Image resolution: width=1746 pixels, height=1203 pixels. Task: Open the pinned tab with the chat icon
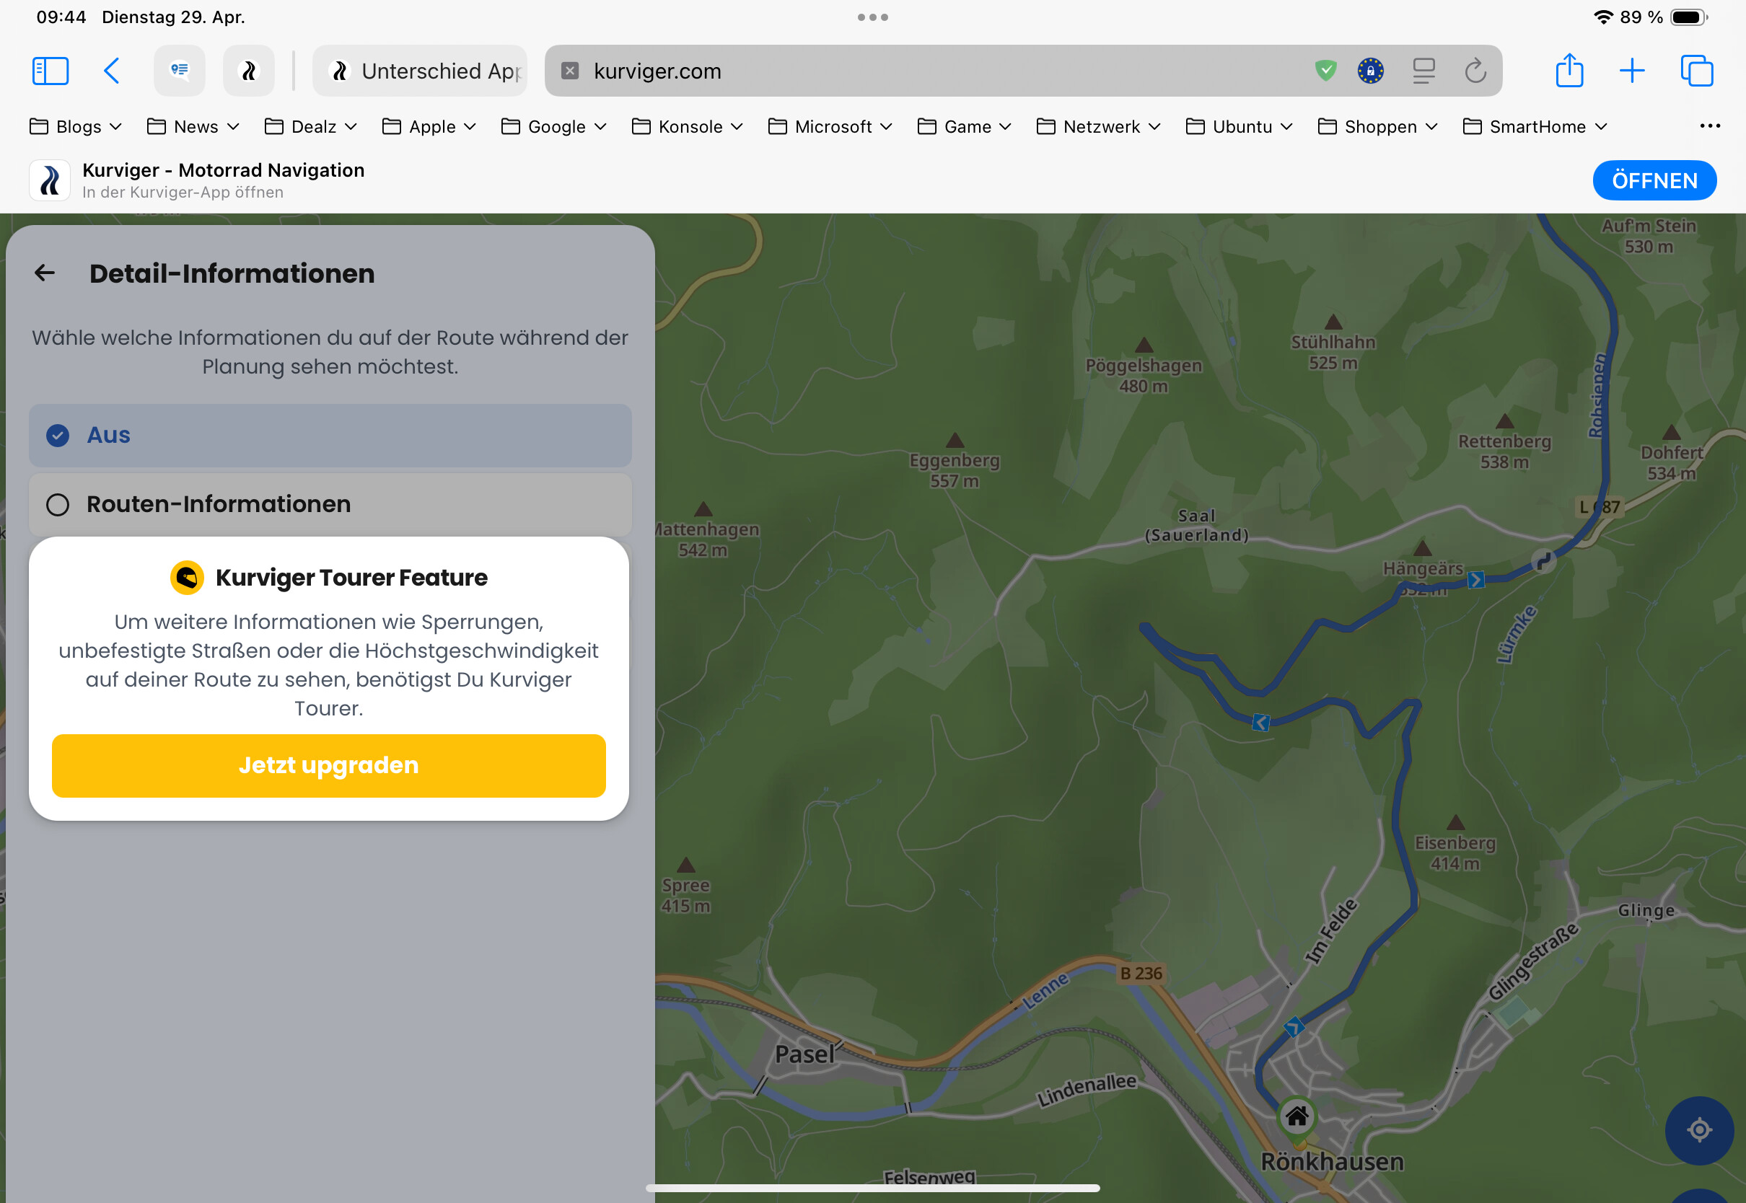[180, 71]
